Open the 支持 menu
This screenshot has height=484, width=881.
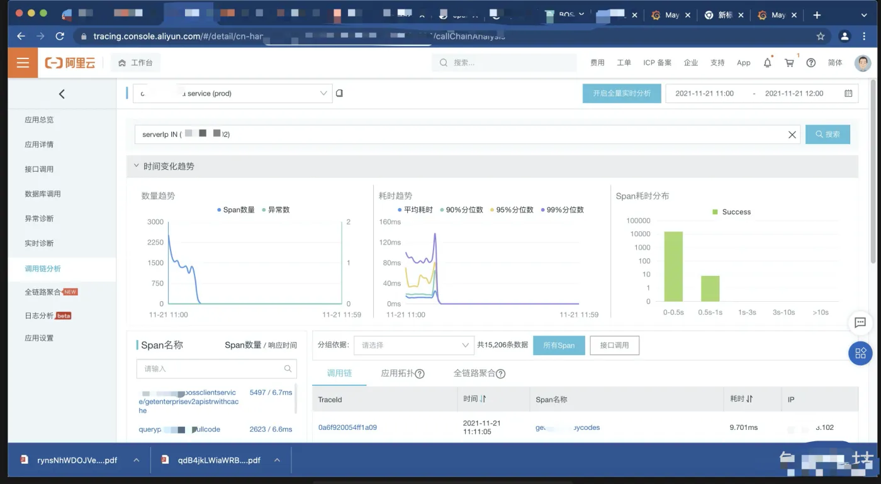717,63
